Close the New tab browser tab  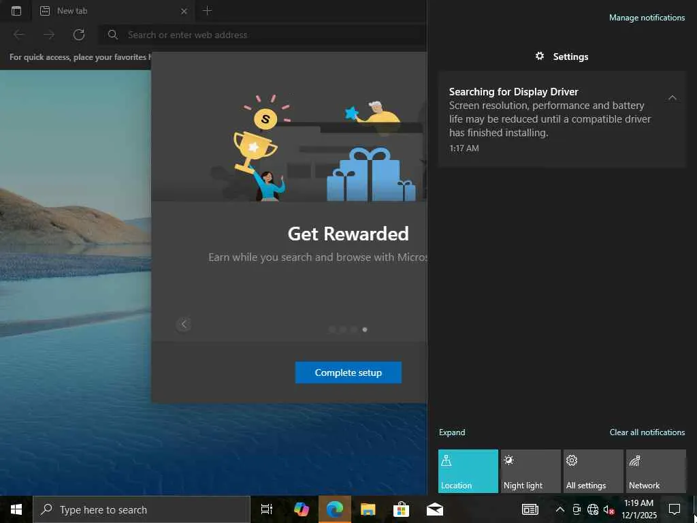pos(184,11)
